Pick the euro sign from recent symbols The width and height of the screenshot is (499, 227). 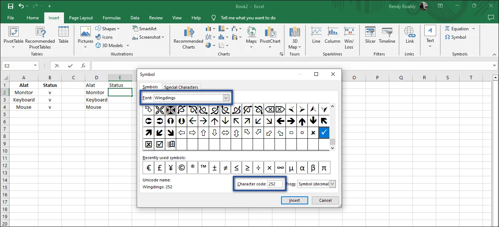coord(148,168)
